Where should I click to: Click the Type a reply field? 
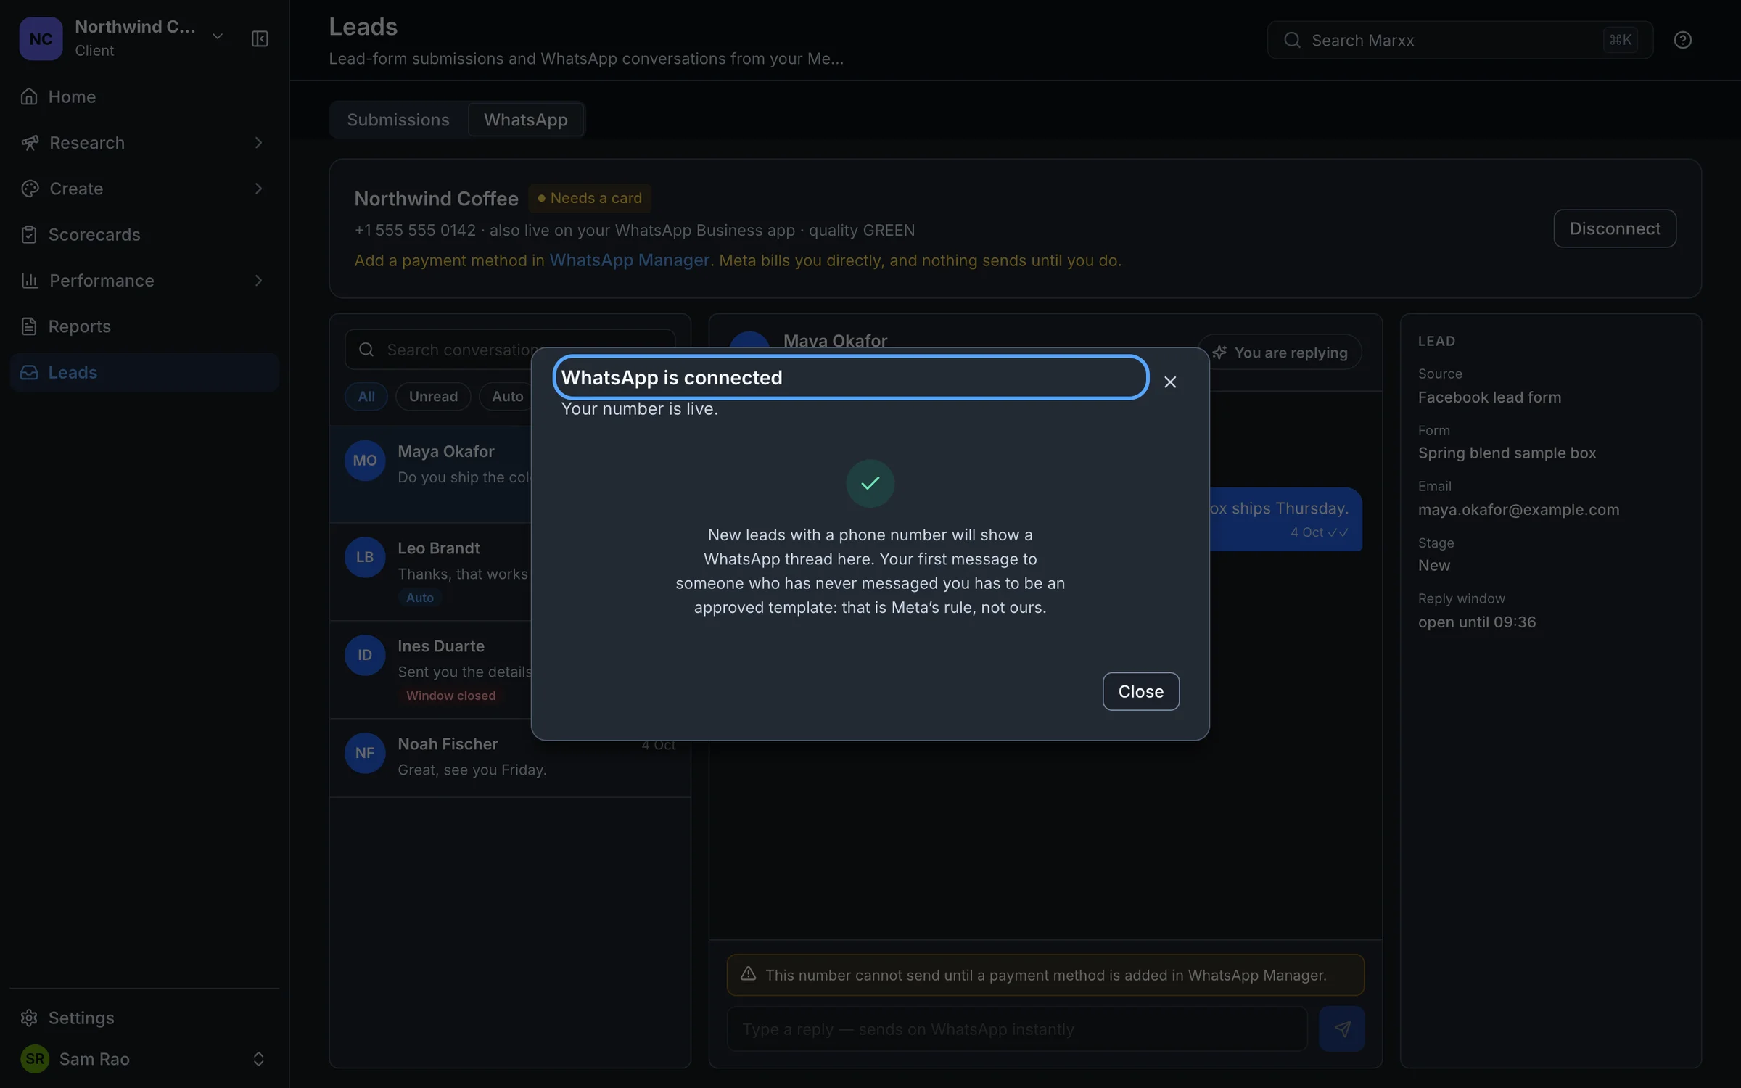[1017, 1029]
